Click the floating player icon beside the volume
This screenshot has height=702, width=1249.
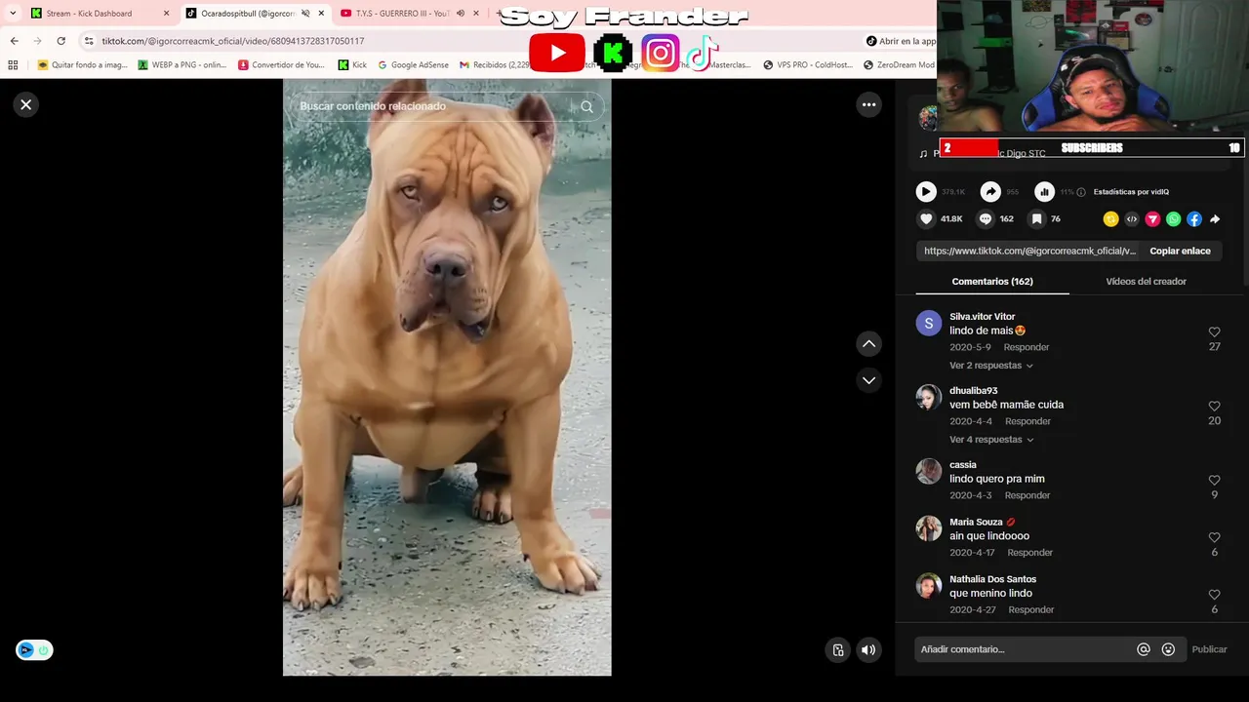[838, 650]
